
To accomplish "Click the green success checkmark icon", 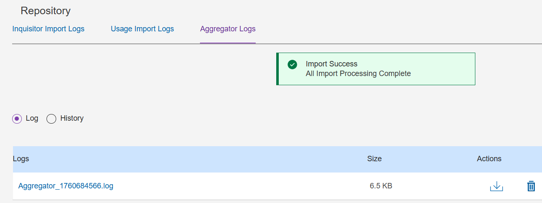I will tap(293, 64).
